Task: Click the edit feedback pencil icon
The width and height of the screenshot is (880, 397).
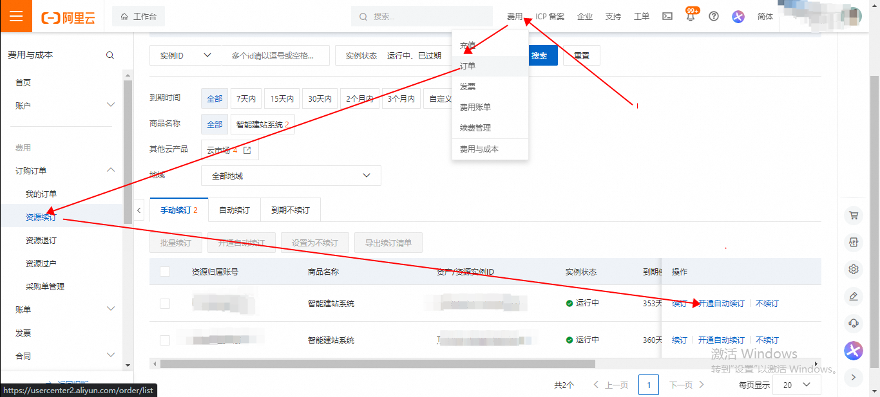Action: pyautogui.click(x=854, y=297)
